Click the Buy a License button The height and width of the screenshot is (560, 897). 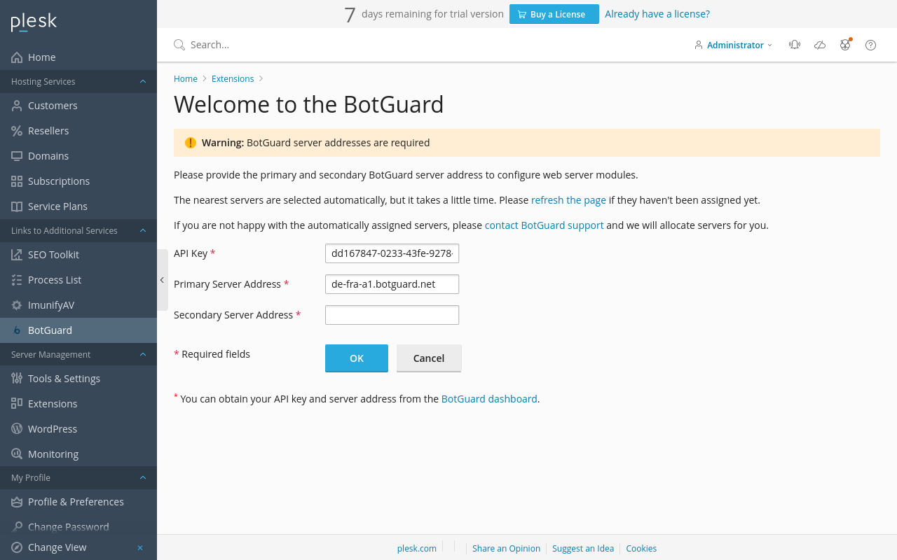pyautogui.click(x=554, y=14)
